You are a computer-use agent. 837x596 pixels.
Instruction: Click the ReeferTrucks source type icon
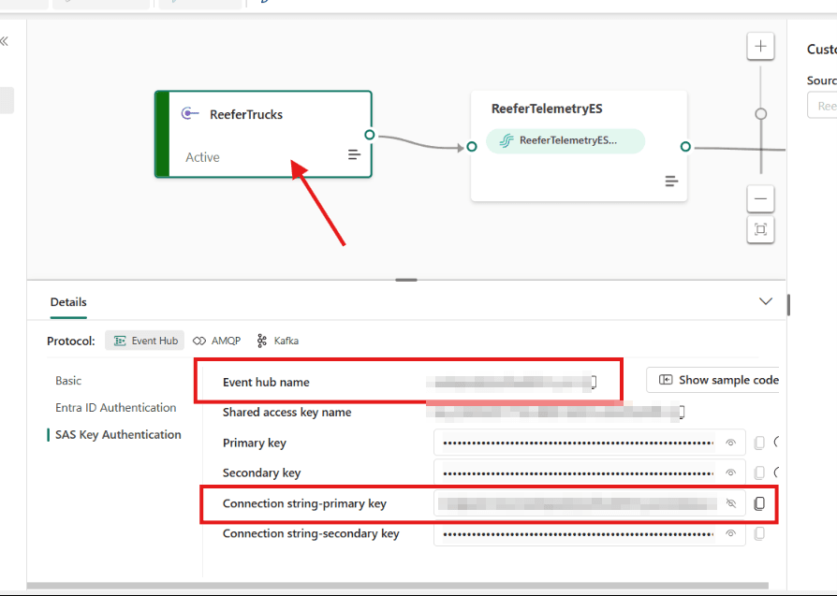click(x=190, y=113)
